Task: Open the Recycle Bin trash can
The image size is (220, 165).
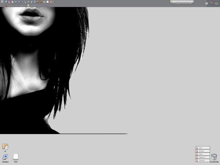Action: [214, 157]
